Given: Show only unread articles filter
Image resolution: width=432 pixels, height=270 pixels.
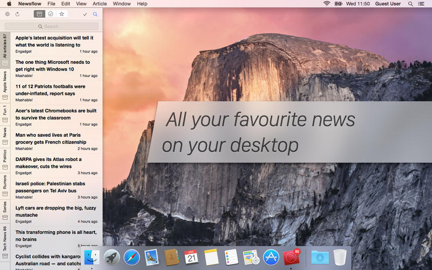Looking at the screenshot, I should (50, 14).
